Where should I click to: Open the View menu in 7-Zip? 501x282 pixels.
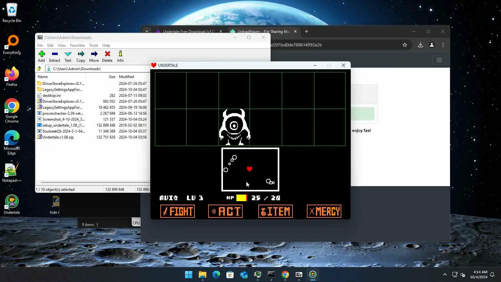pos(62,45)
